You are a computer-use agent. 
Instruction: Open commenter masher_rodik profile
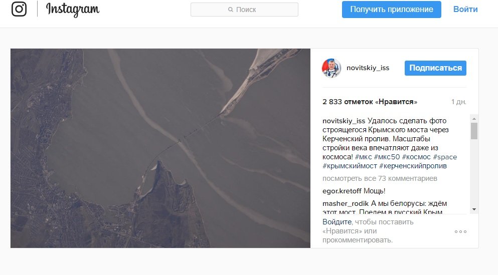tap(345, 203)
